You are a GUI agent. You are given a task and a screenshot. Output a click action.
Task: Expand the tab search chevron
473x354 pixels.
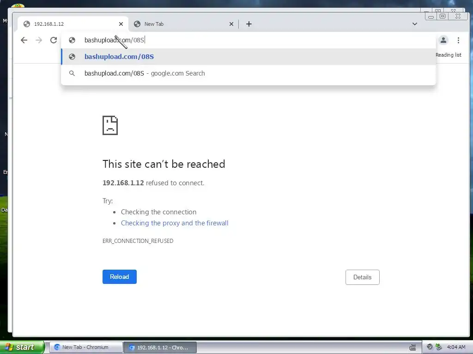[415, 24]
